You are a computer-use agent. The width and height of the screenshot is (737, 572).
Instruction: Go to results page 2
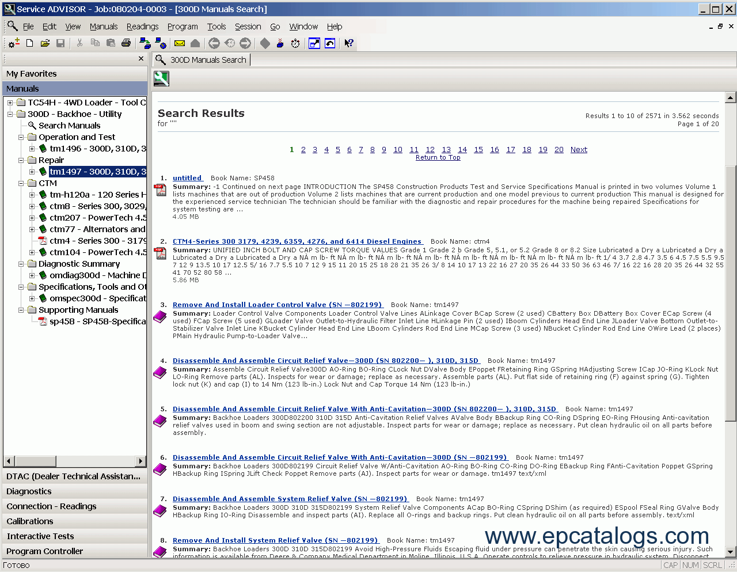click(x=303, y=150)
